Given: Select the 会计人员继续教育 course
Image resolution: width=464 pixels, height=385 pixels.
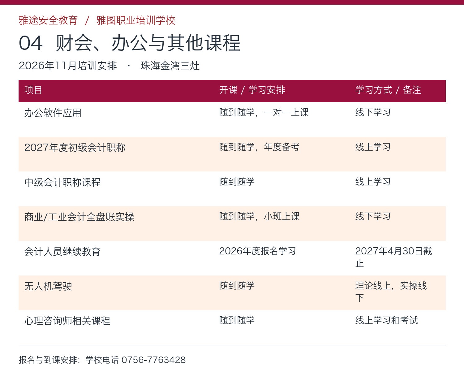Looking at the screenshot, I should click(x=62, y=252).
